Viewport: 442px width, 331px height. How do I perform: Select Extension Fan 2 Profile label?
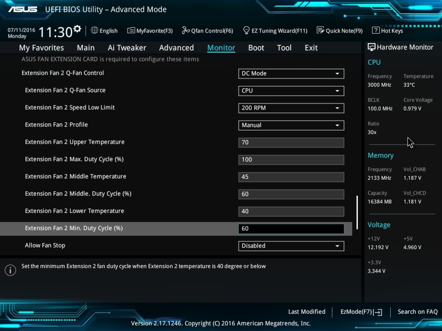(57, 125)
